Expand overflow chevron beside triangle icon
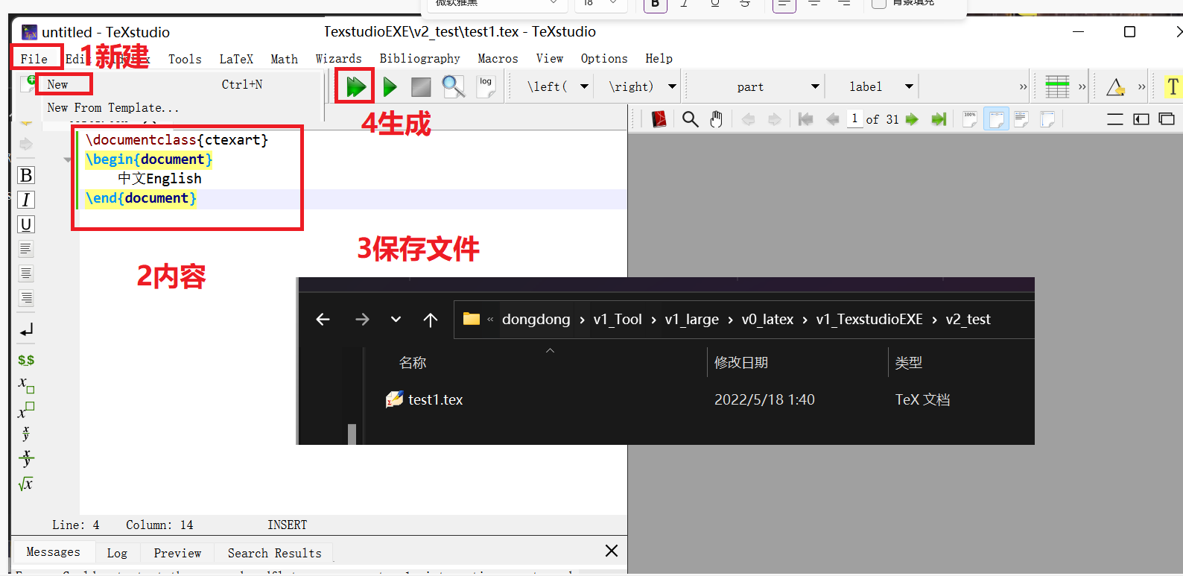 [x=1141, y=87]
